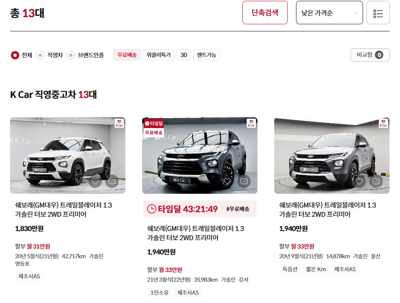Open the white Trailblazer photo thumbnail

pyautogui.click(x=68, y=155)
